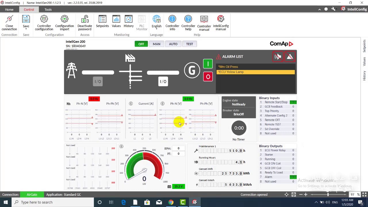The height and width of the screenshot is (207, 368).
Task: Click Remote Start/Stop binary input row
Action: point(278,102)
